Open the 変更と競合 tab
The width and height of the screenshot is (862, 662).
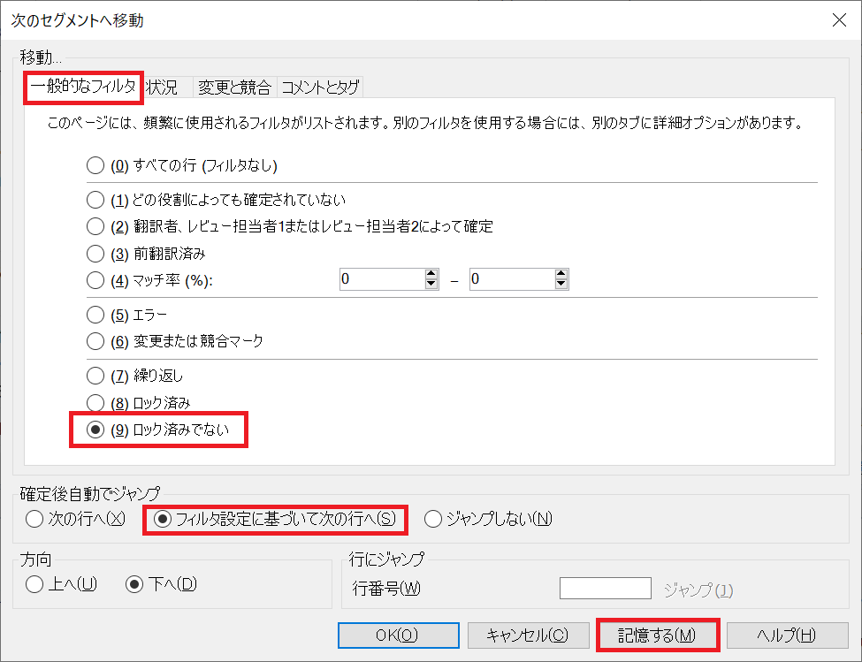[x=233, y=87]
